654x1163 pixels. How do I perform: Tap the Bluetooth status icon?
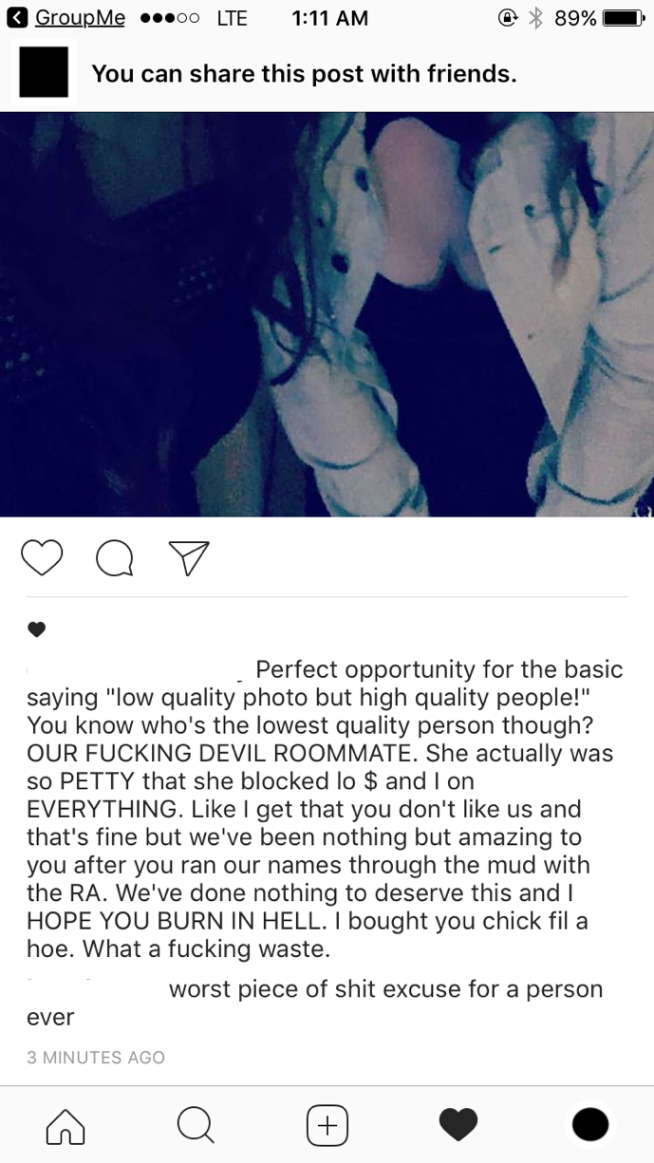point(535,18)
